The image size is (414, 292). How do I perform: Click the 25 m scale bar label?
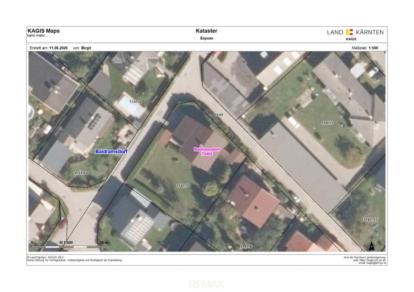click(x=104, y=243)
